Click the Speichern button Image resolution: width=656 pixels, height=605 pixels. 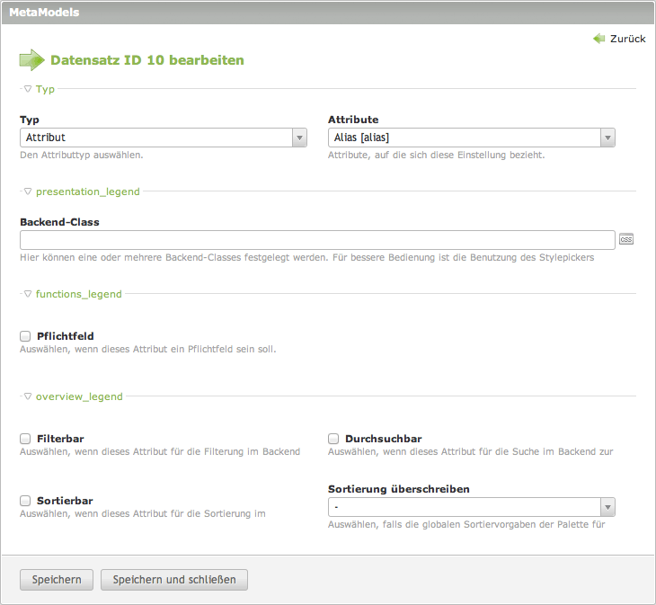click(57, 580)
